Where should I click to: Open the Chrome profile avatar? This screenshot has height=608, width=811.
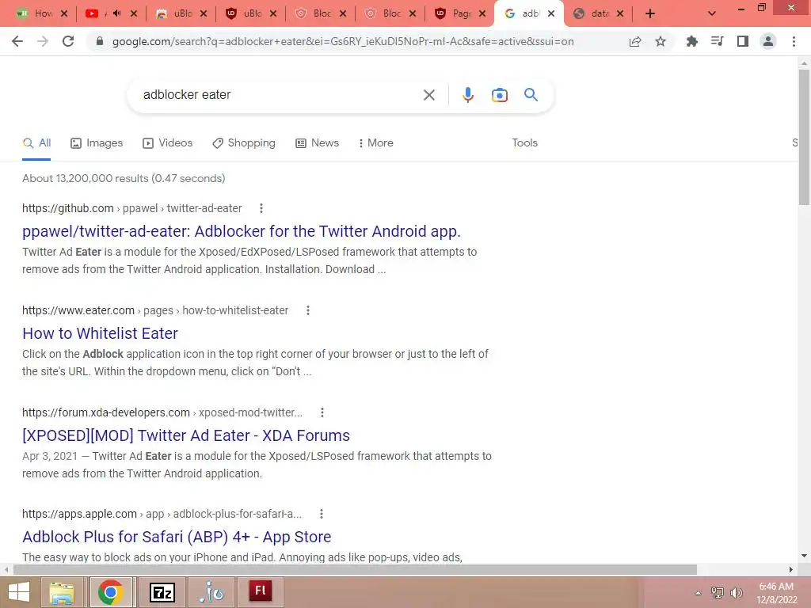(x=768, y=41)
